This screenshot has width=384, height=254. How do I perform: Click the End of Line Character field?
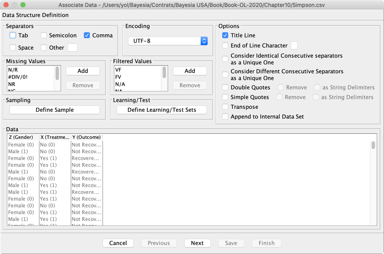[294, 46]
